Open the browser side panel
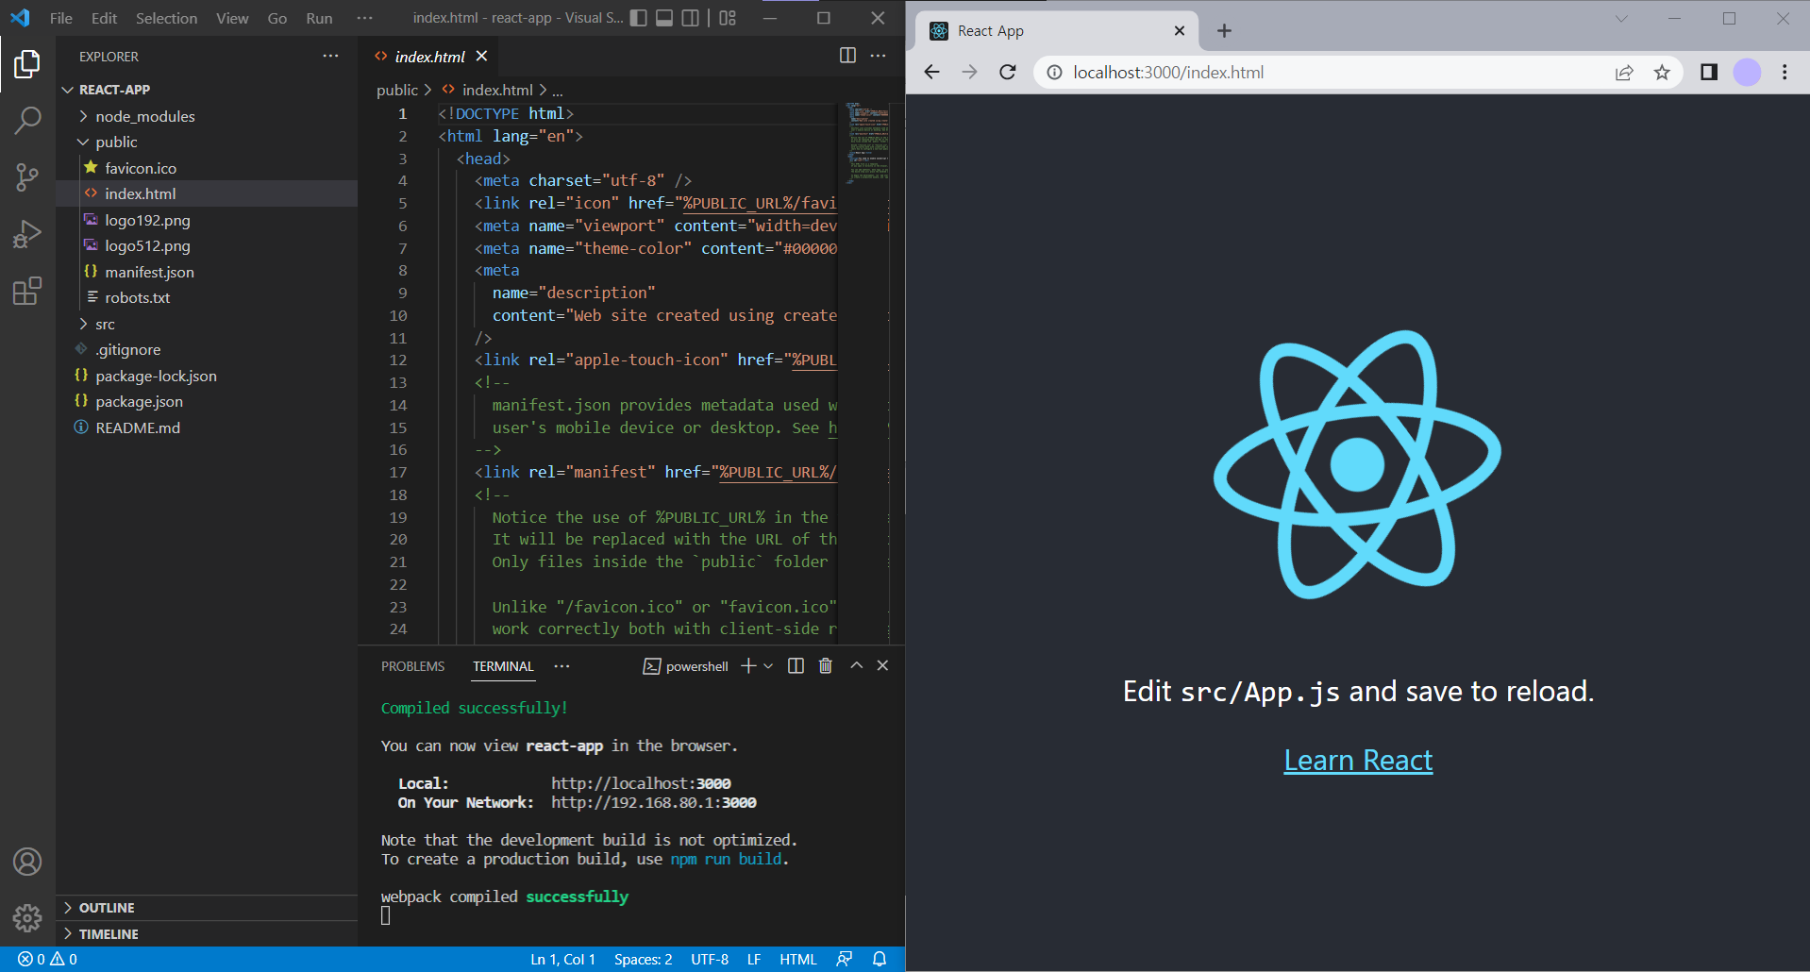 click(x=1708, y=72)
